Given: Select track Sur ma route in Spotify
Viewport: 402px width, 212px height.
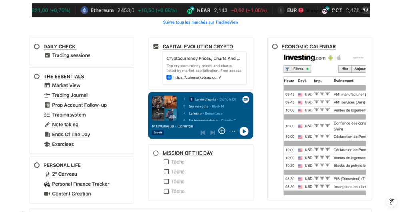Looking at the screenshot, I should click(x=199, y=106).
